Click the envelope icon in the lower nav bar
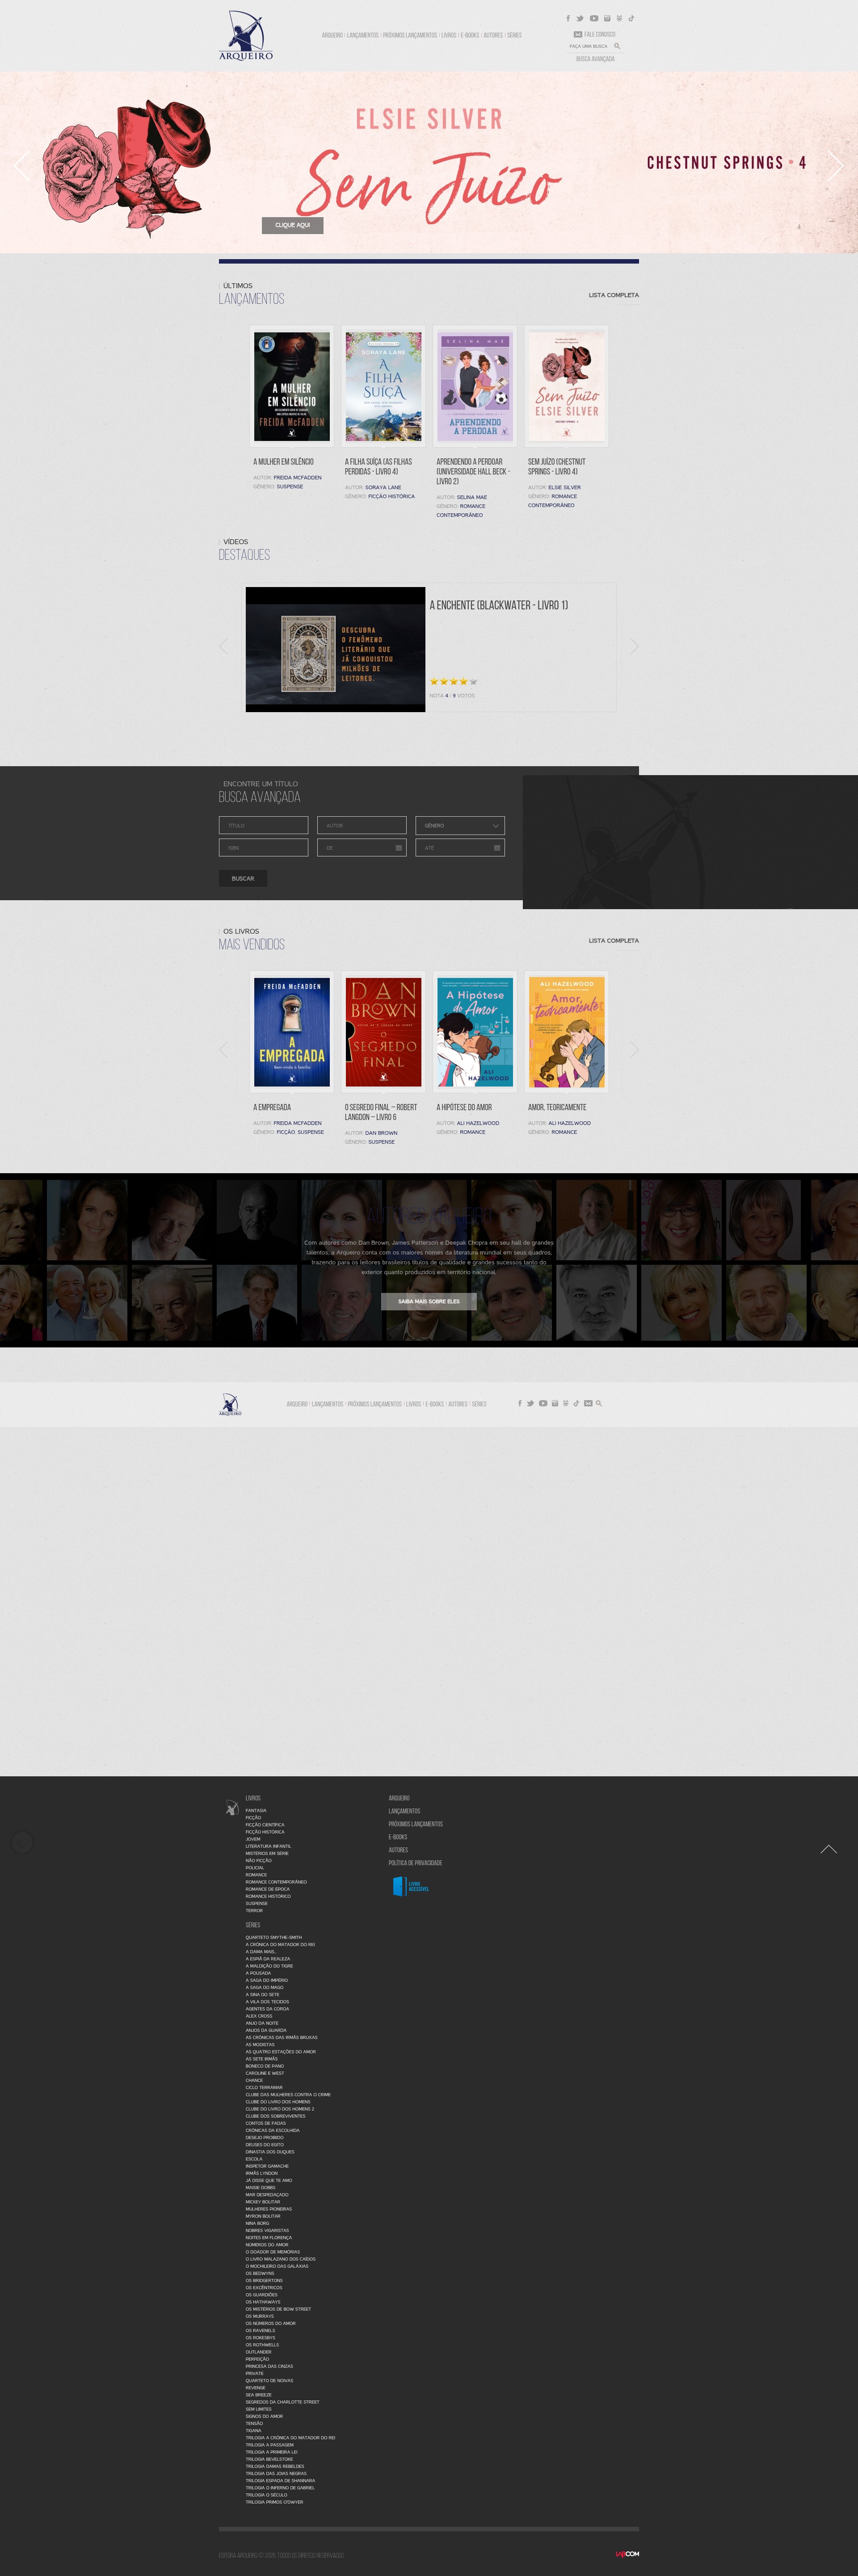Image resolution: width=858 pixels, height=2576 pixels. click(588, 1403)
